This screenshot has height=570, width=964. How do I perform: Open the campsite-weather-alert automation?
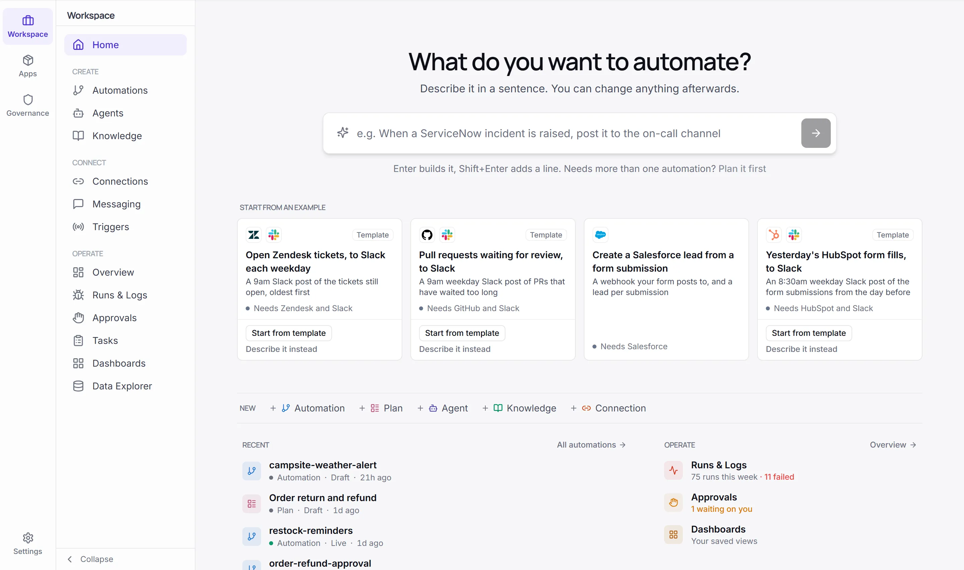click(434, 471)
